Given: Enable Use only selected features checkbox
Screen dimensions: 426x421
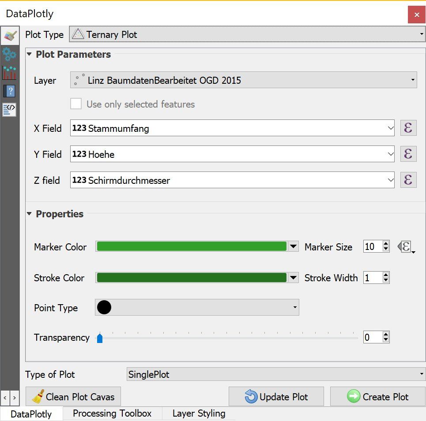Looking at the screenshot, I should click(76, 104).
